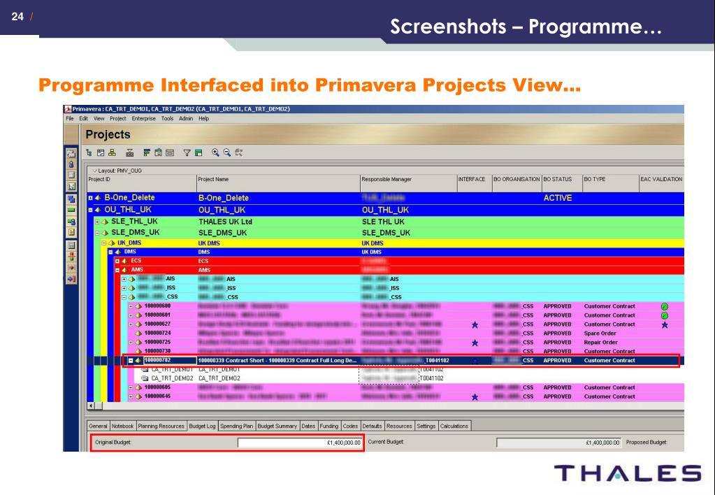Click the bars and columns toolbar icon

pos(129,153)
